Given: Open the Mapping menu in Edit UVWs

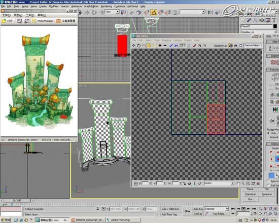Looking at the screenshot, I should click(x=166, y=41).
